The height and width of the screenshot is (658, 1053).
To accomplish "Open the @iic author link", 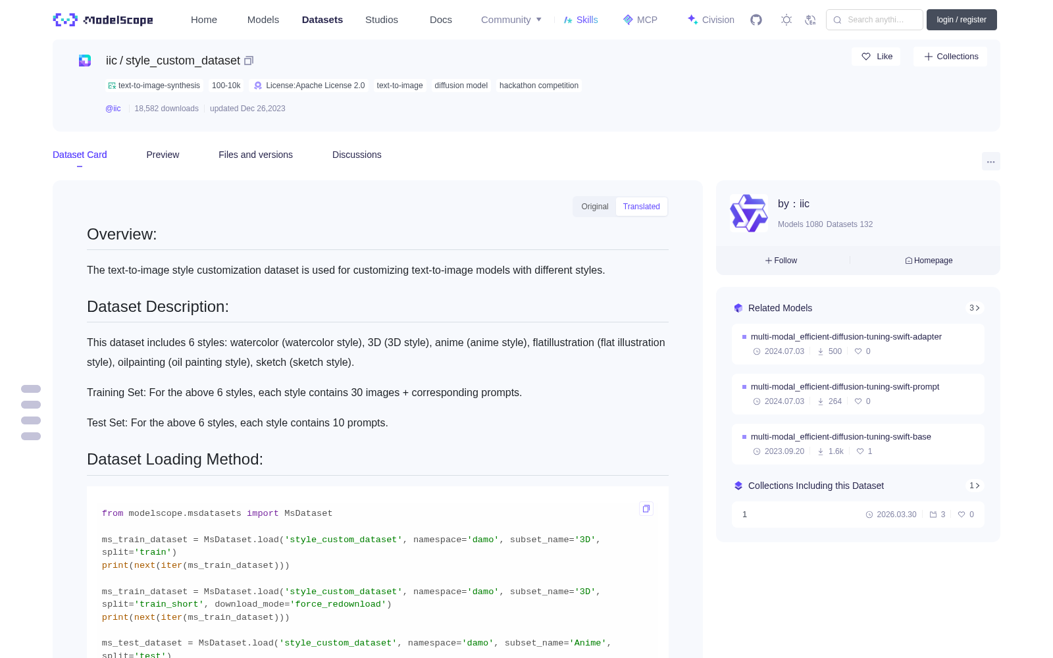I will click(x=113, y=109).
